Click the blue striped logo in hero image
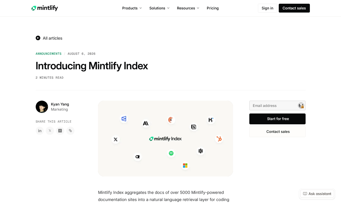This screenshot has height=205, width=341. pos(124,119)
